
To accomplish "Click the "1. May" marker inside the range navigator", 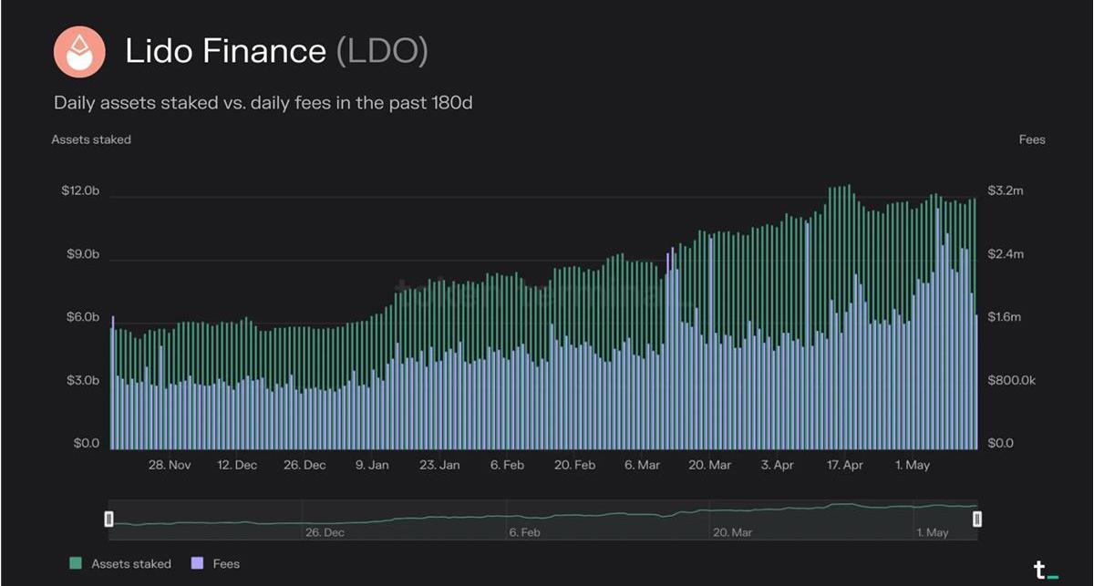I will (933, 532).
